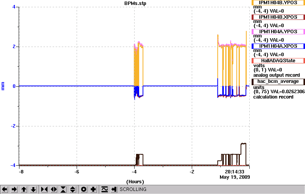Click the 2 tick on the y-axis
305x194 pixels.
click(x=14, y=47)
